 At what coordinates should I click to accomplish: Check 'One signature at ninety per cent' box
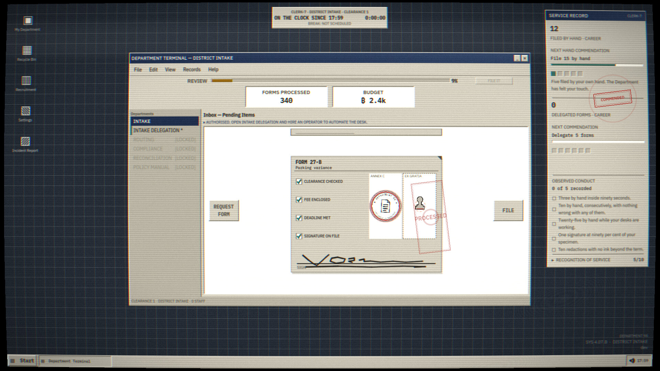click(x=554, y=239)
